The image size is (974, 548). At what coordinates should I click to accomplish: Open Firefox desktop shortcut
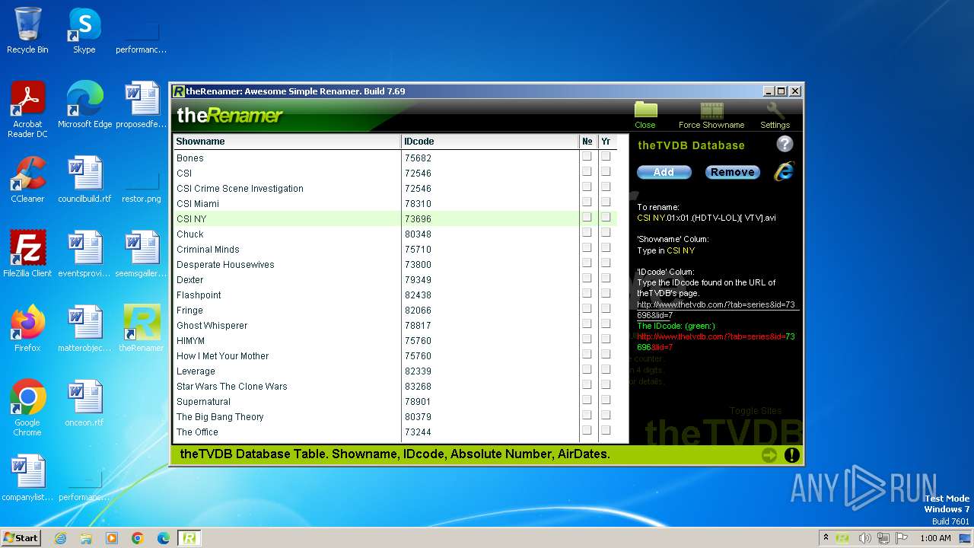tap(27, 329)
